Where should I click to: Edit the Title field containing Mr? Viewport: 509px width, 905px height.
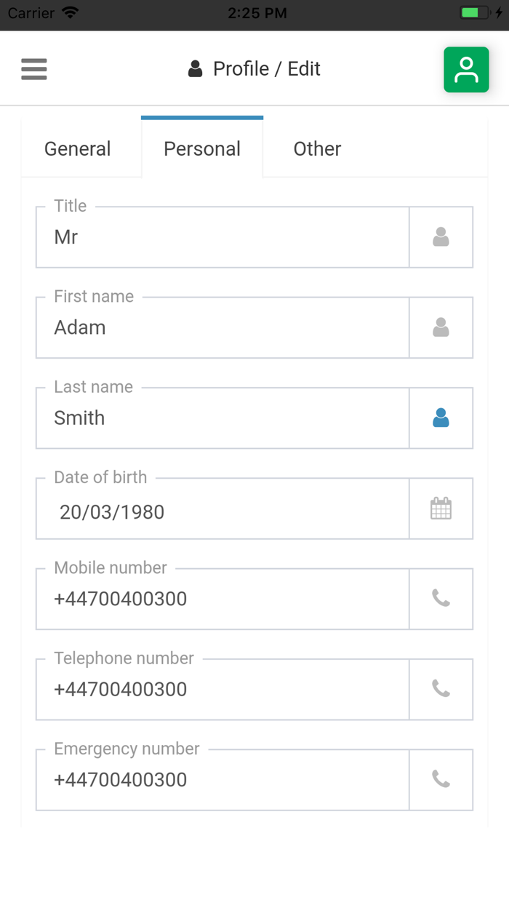click(x=222, y=237)
